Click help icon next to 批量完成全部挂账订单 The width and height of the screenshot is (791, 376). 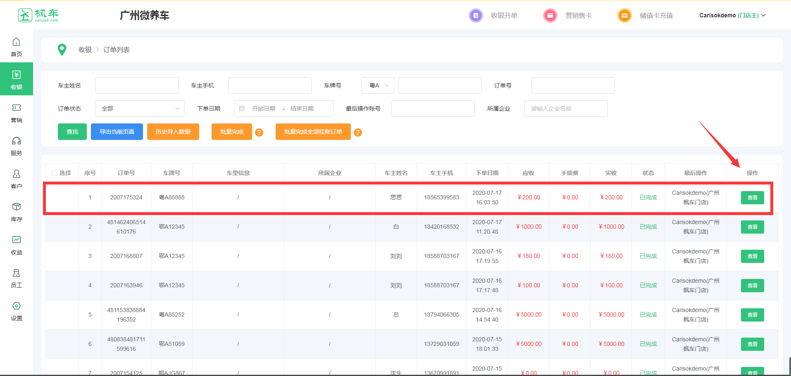(x=358, y=132)
